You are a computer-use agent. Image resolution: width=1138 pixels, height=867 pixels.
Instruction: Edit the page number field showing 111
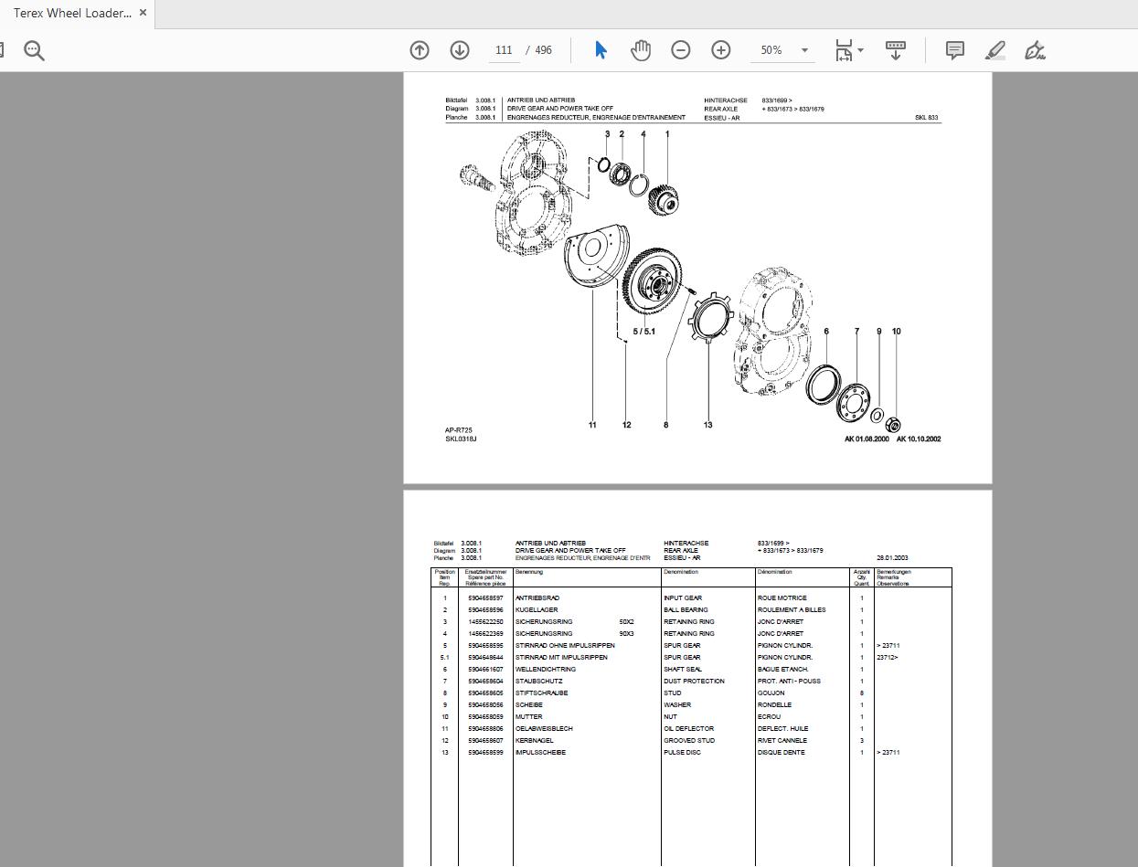click(x=504, y=50)
